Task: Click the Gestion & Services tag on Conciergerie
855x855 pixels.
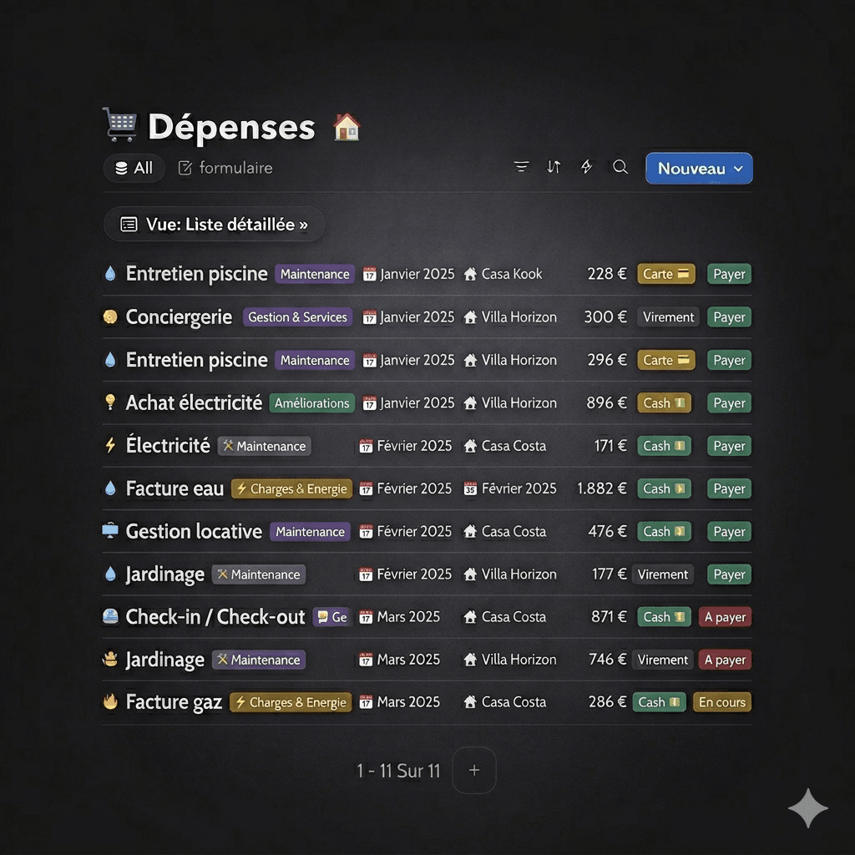Action: tap(297, 317)
